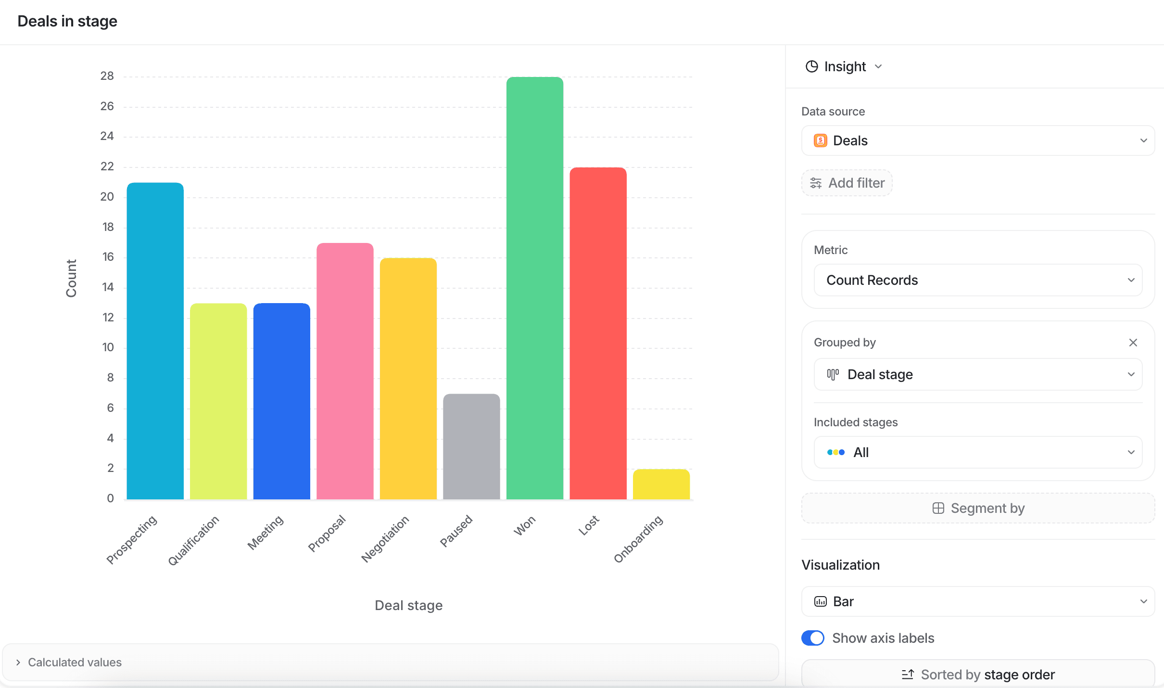Click the three colored dots stage icon
Image resolution: width=1164 pixels, height=688 pixels.
pos(835,452)
